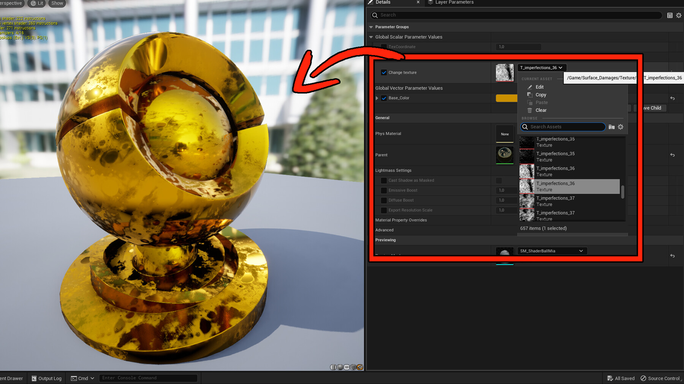The width and height of the screenshot is (684, 384).
Task: Toggle the Diffuse Boost override checkbox
Action: (384, 200)
